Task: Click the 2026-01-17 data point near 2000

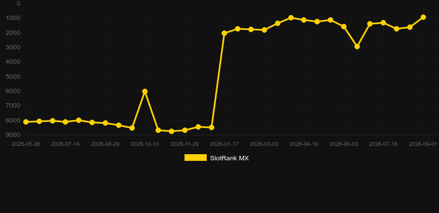Action: (225, 33)
